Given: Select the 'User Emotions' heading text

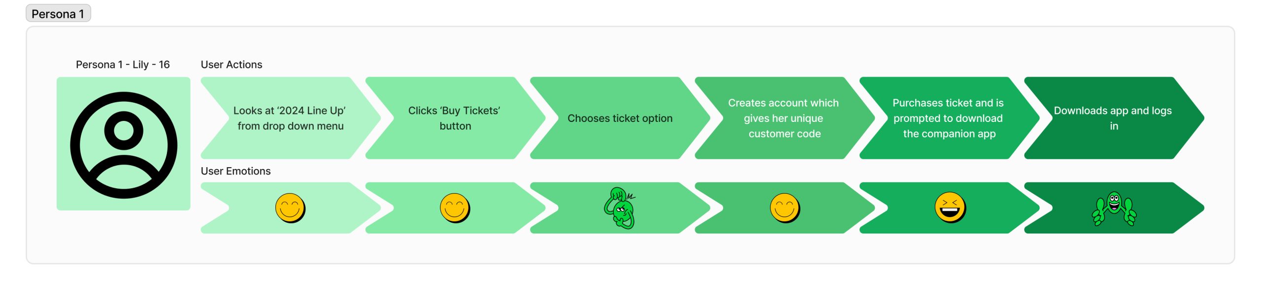Looking at the screenshot, I should click(235, 171).
